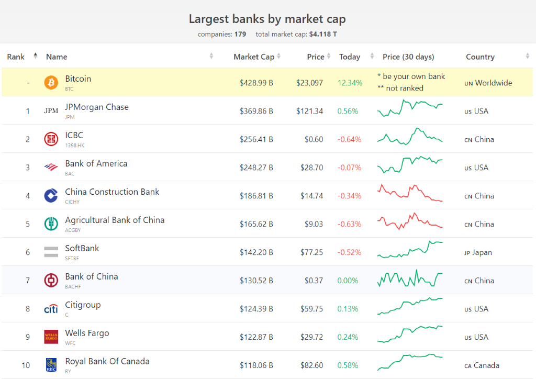Sort table by Country column header

coord(480,57)
